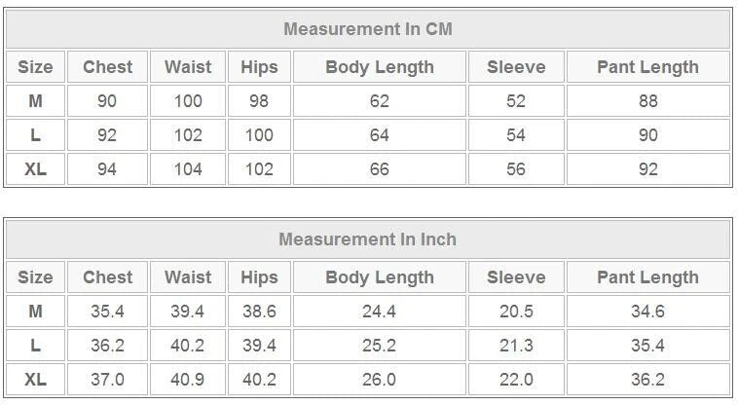
Task: Click the L sleeve value 21.3
Action: (x=516, y=346)
